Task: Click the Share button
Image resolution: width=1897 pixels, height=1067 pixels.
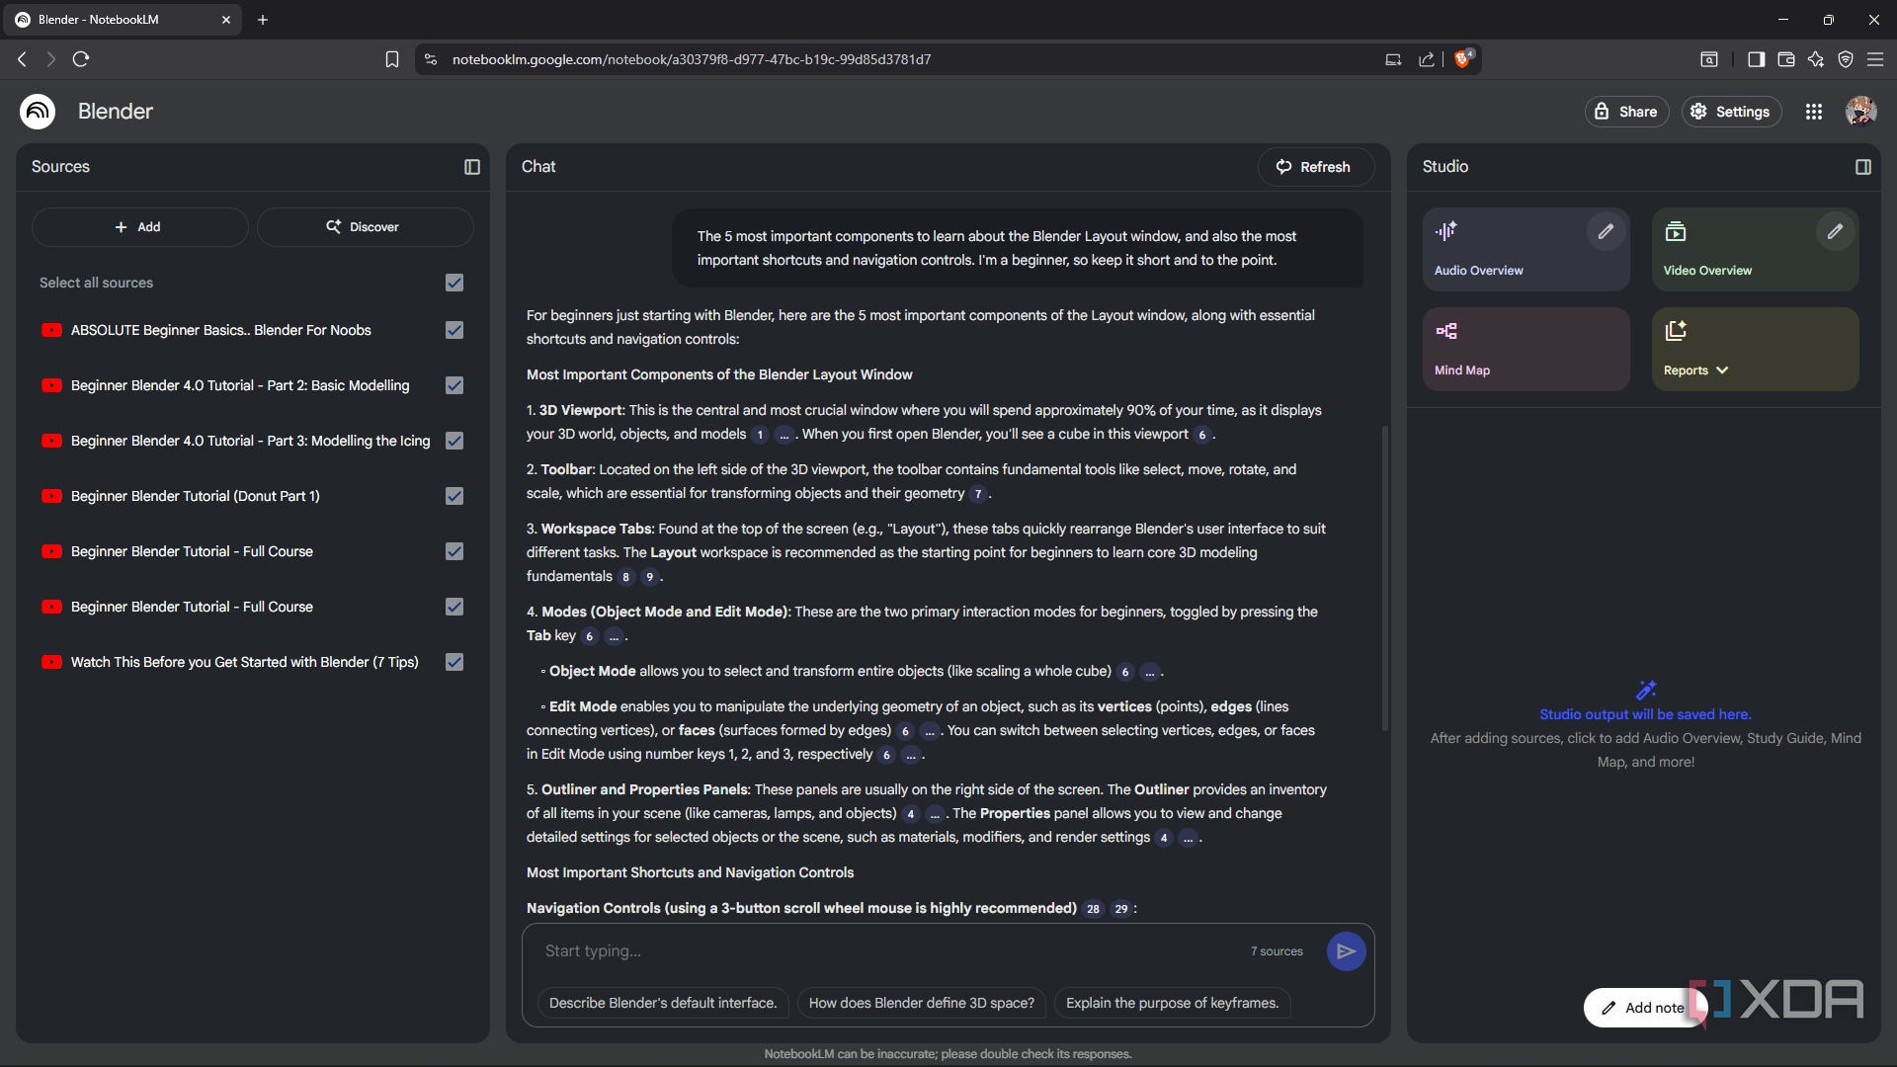Action: [x=1626, y=112]
